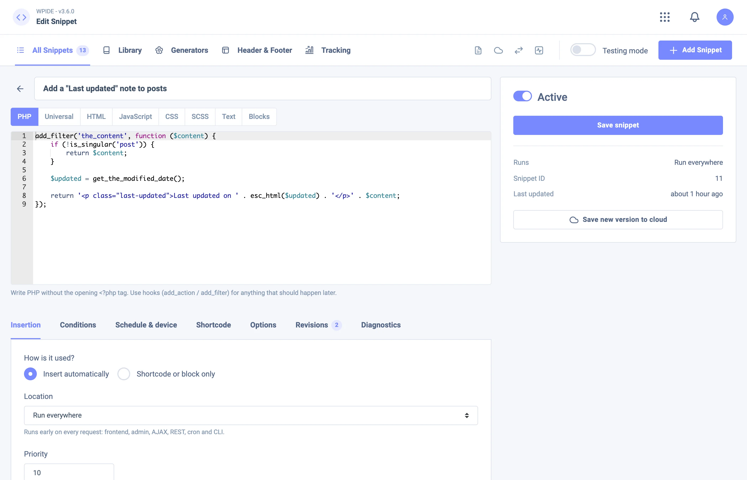The width and height of the screenshot is (747, 480).
Task: Click the Priority input field
Action: [69, 472]
